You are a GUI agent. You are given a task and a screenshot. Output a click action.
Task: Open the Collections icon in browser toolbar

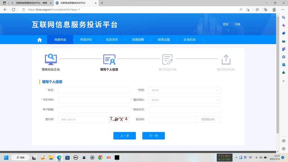265,9
